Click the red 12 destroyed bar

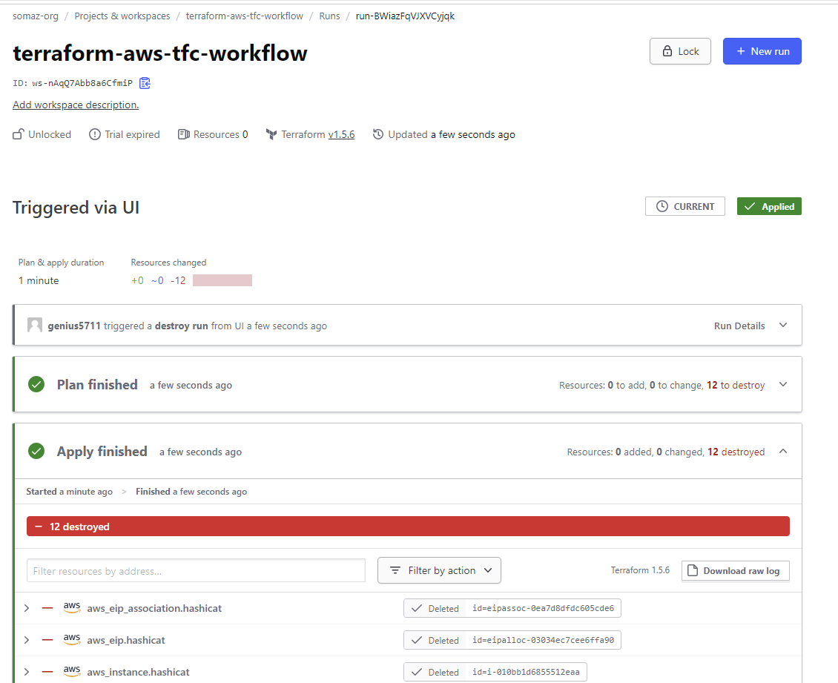408,527
